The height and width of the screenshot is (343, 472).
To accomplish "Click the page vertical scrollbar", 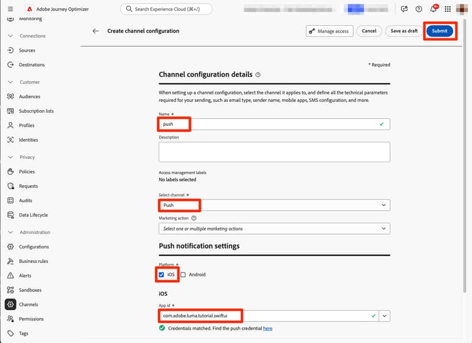I will (x=465, y=155).
